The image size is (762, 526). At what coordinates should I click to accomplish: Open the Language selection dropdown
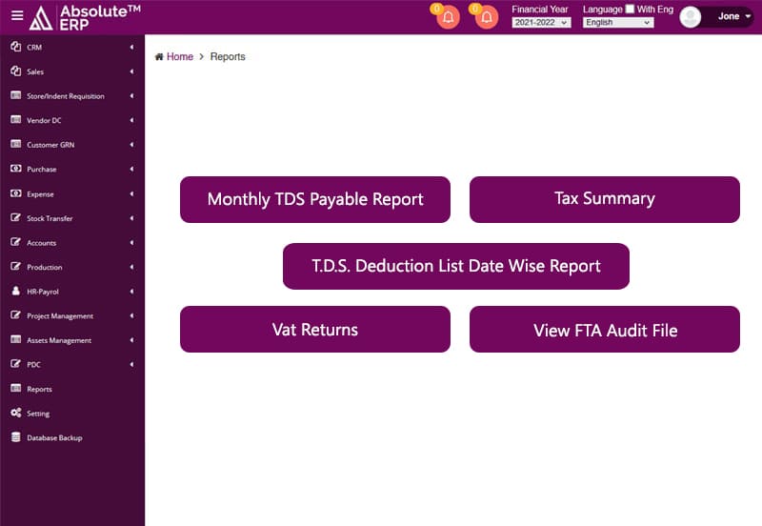pos(618,22)
